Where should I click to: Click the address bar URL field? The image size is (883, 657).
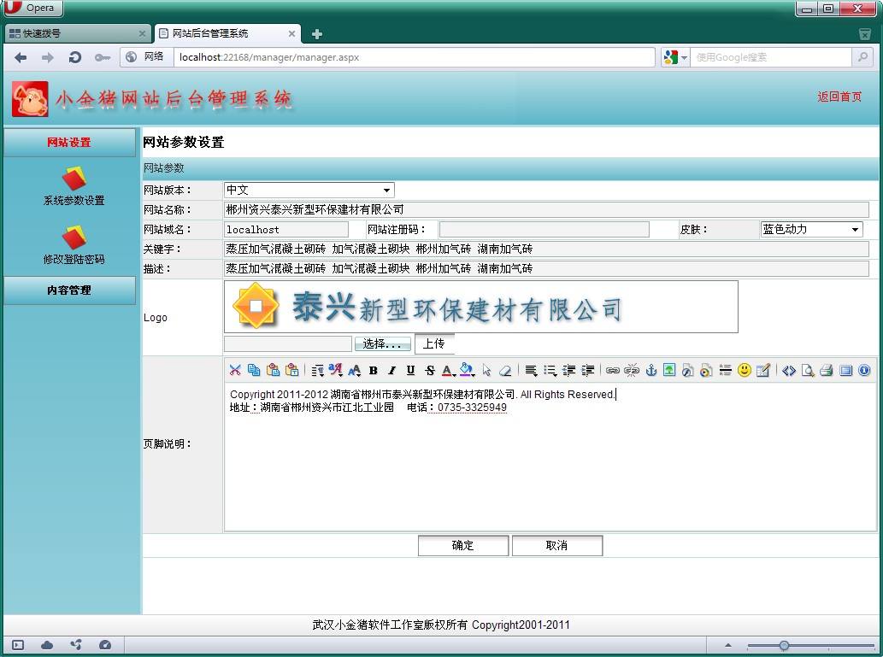point(414,57)
